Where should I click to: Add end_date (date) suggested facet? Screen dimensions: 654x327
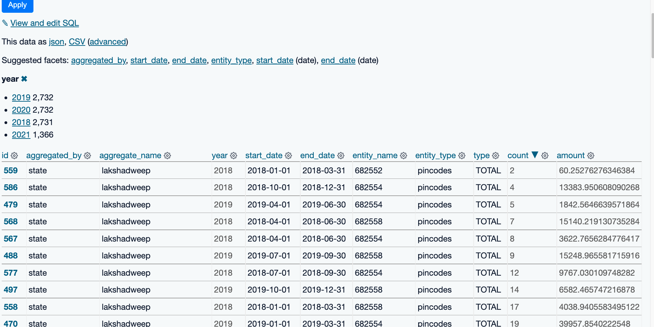(338, 60)
